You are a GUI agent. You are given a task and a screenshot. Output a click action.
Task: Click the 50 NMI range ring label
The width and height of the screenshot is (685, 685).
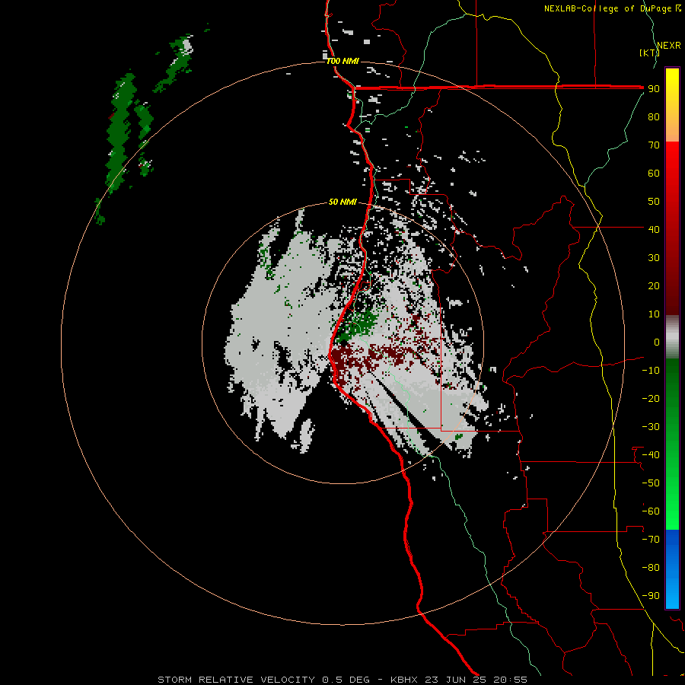point(342,202)
